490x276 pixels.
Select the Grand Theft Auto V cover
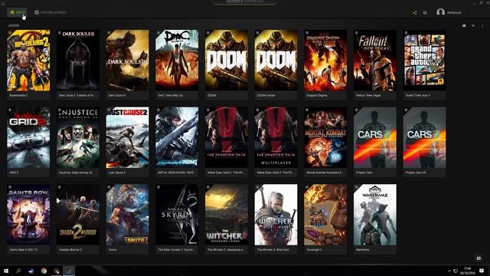point(424,61)
